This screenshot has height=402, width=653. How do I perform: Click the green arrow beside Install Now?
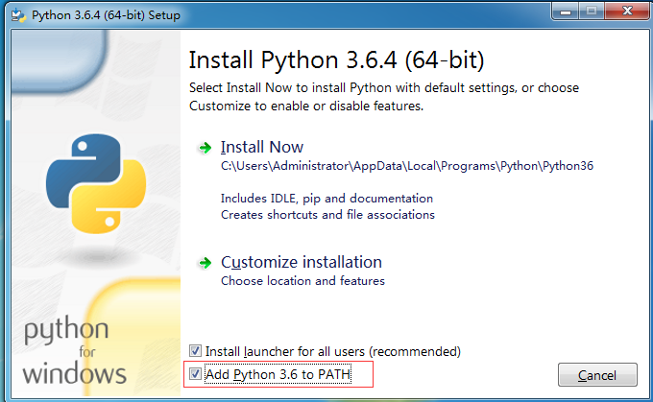(x=205, y=148)
